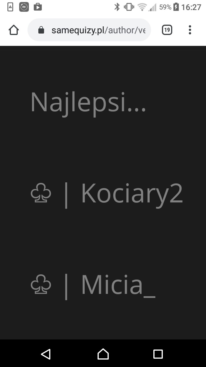
Task: Open the Micia_ profile link
Action: 118,285
